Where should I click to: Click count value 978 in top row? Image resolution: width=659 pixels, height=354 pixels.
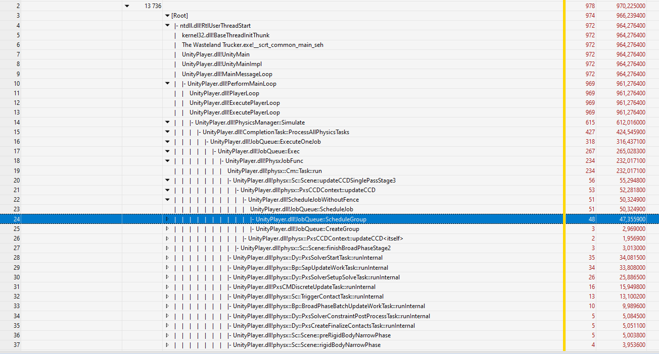click(590, 6)
